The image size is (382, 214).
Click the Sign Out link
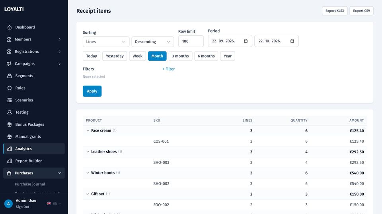coord(22,207)
